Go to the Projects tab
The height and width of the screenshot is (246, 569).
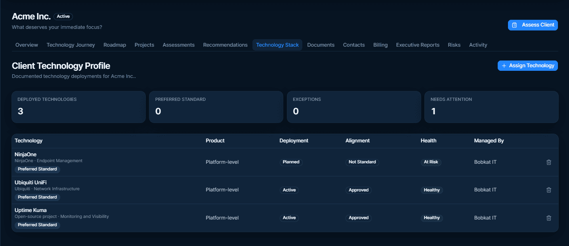[x=144, y=45]
